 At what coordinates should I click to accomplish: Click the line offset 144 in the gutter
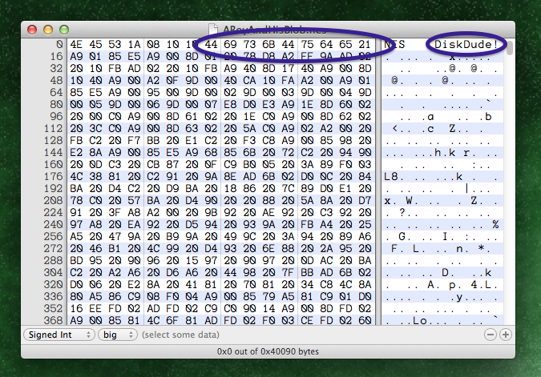(54, 153)
